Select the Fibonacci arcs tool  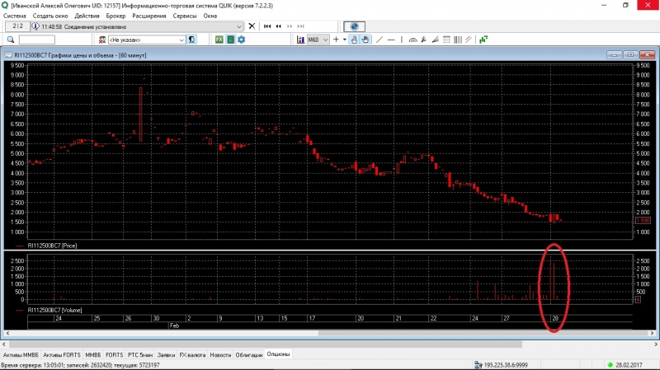[x=413, y=40]
